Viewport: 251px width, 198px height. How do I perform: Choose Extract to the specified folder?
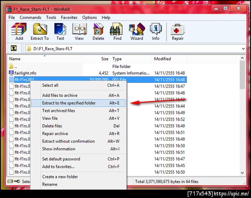tap(79, 103)
